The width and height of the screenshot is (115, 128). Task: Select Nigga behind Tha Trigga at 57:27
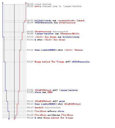[x=49, y=62]
